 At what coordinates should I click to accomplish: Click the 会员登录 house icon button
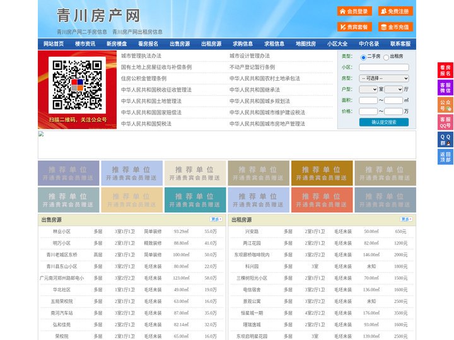tap(354, 11)
